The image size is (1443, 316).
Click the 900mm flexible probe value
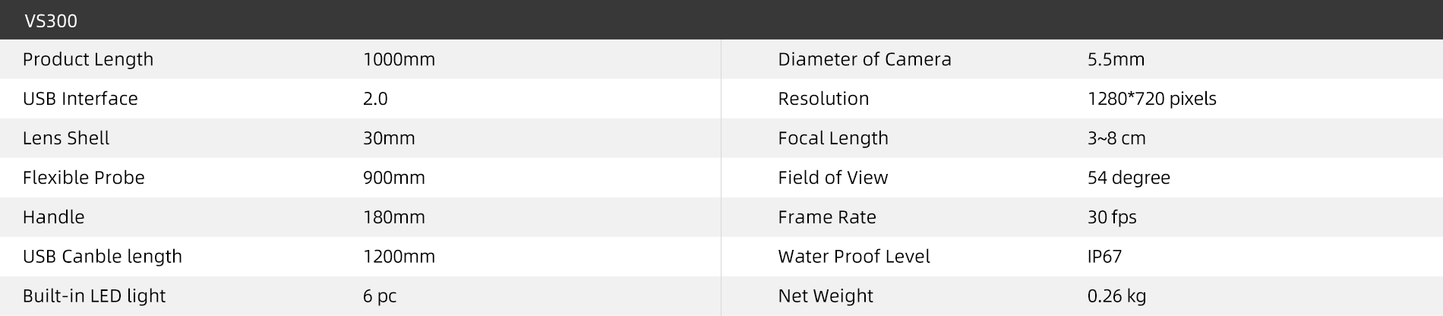pos(393,178)
